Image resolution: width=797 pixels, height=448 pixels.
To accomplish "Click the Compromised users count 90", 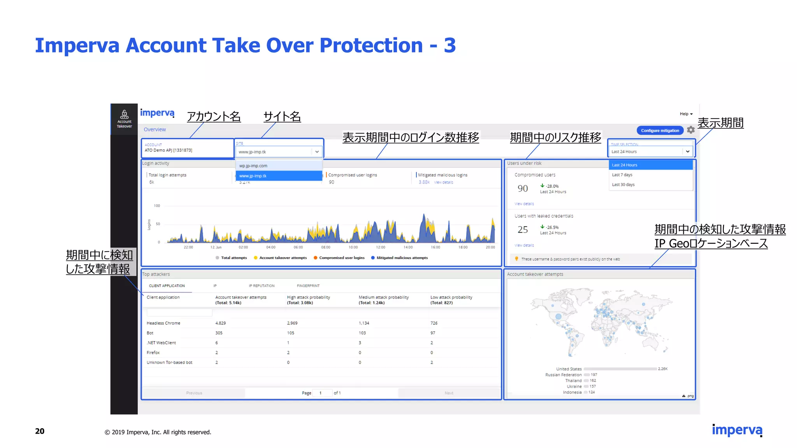I will pos(523,189).
